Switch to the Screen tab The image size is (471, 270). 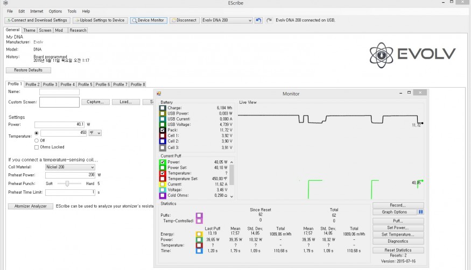click(45, 30)
